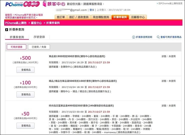Click 顧客中心 breadcrumb link
The height and width of the screenshot is (135, 185).
(x=36, y=23)
